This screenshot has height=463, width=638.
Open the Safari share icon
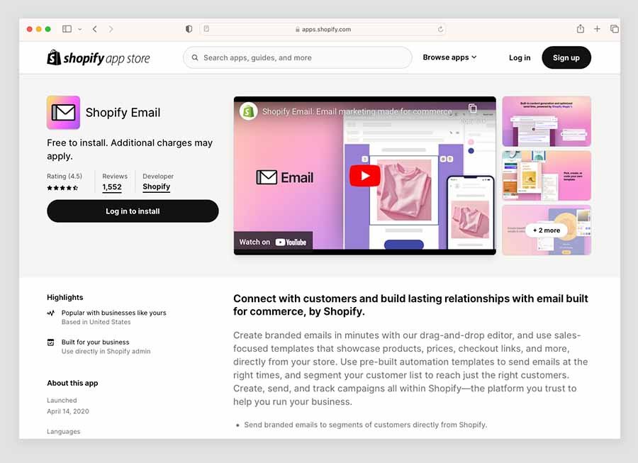pyautogui.click(x=580, y=28)
